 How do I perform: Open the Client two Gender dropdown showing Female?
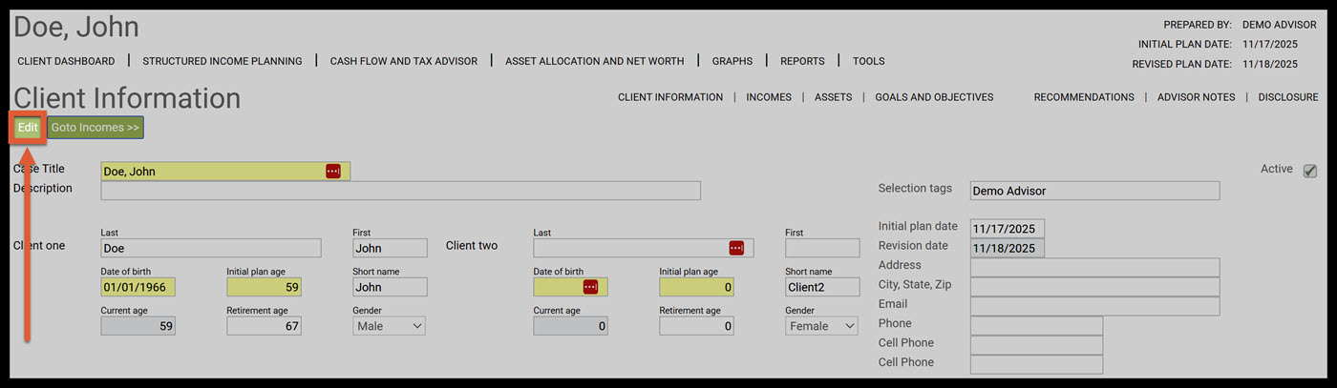pos(822,326)
